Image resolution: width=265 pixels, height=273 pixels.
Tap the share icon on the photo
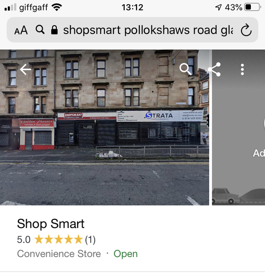215,69
